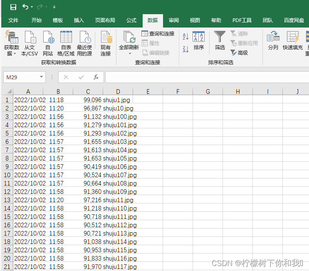Select column A header
Viewport: 309px width, 271px height.
(28, 91)
